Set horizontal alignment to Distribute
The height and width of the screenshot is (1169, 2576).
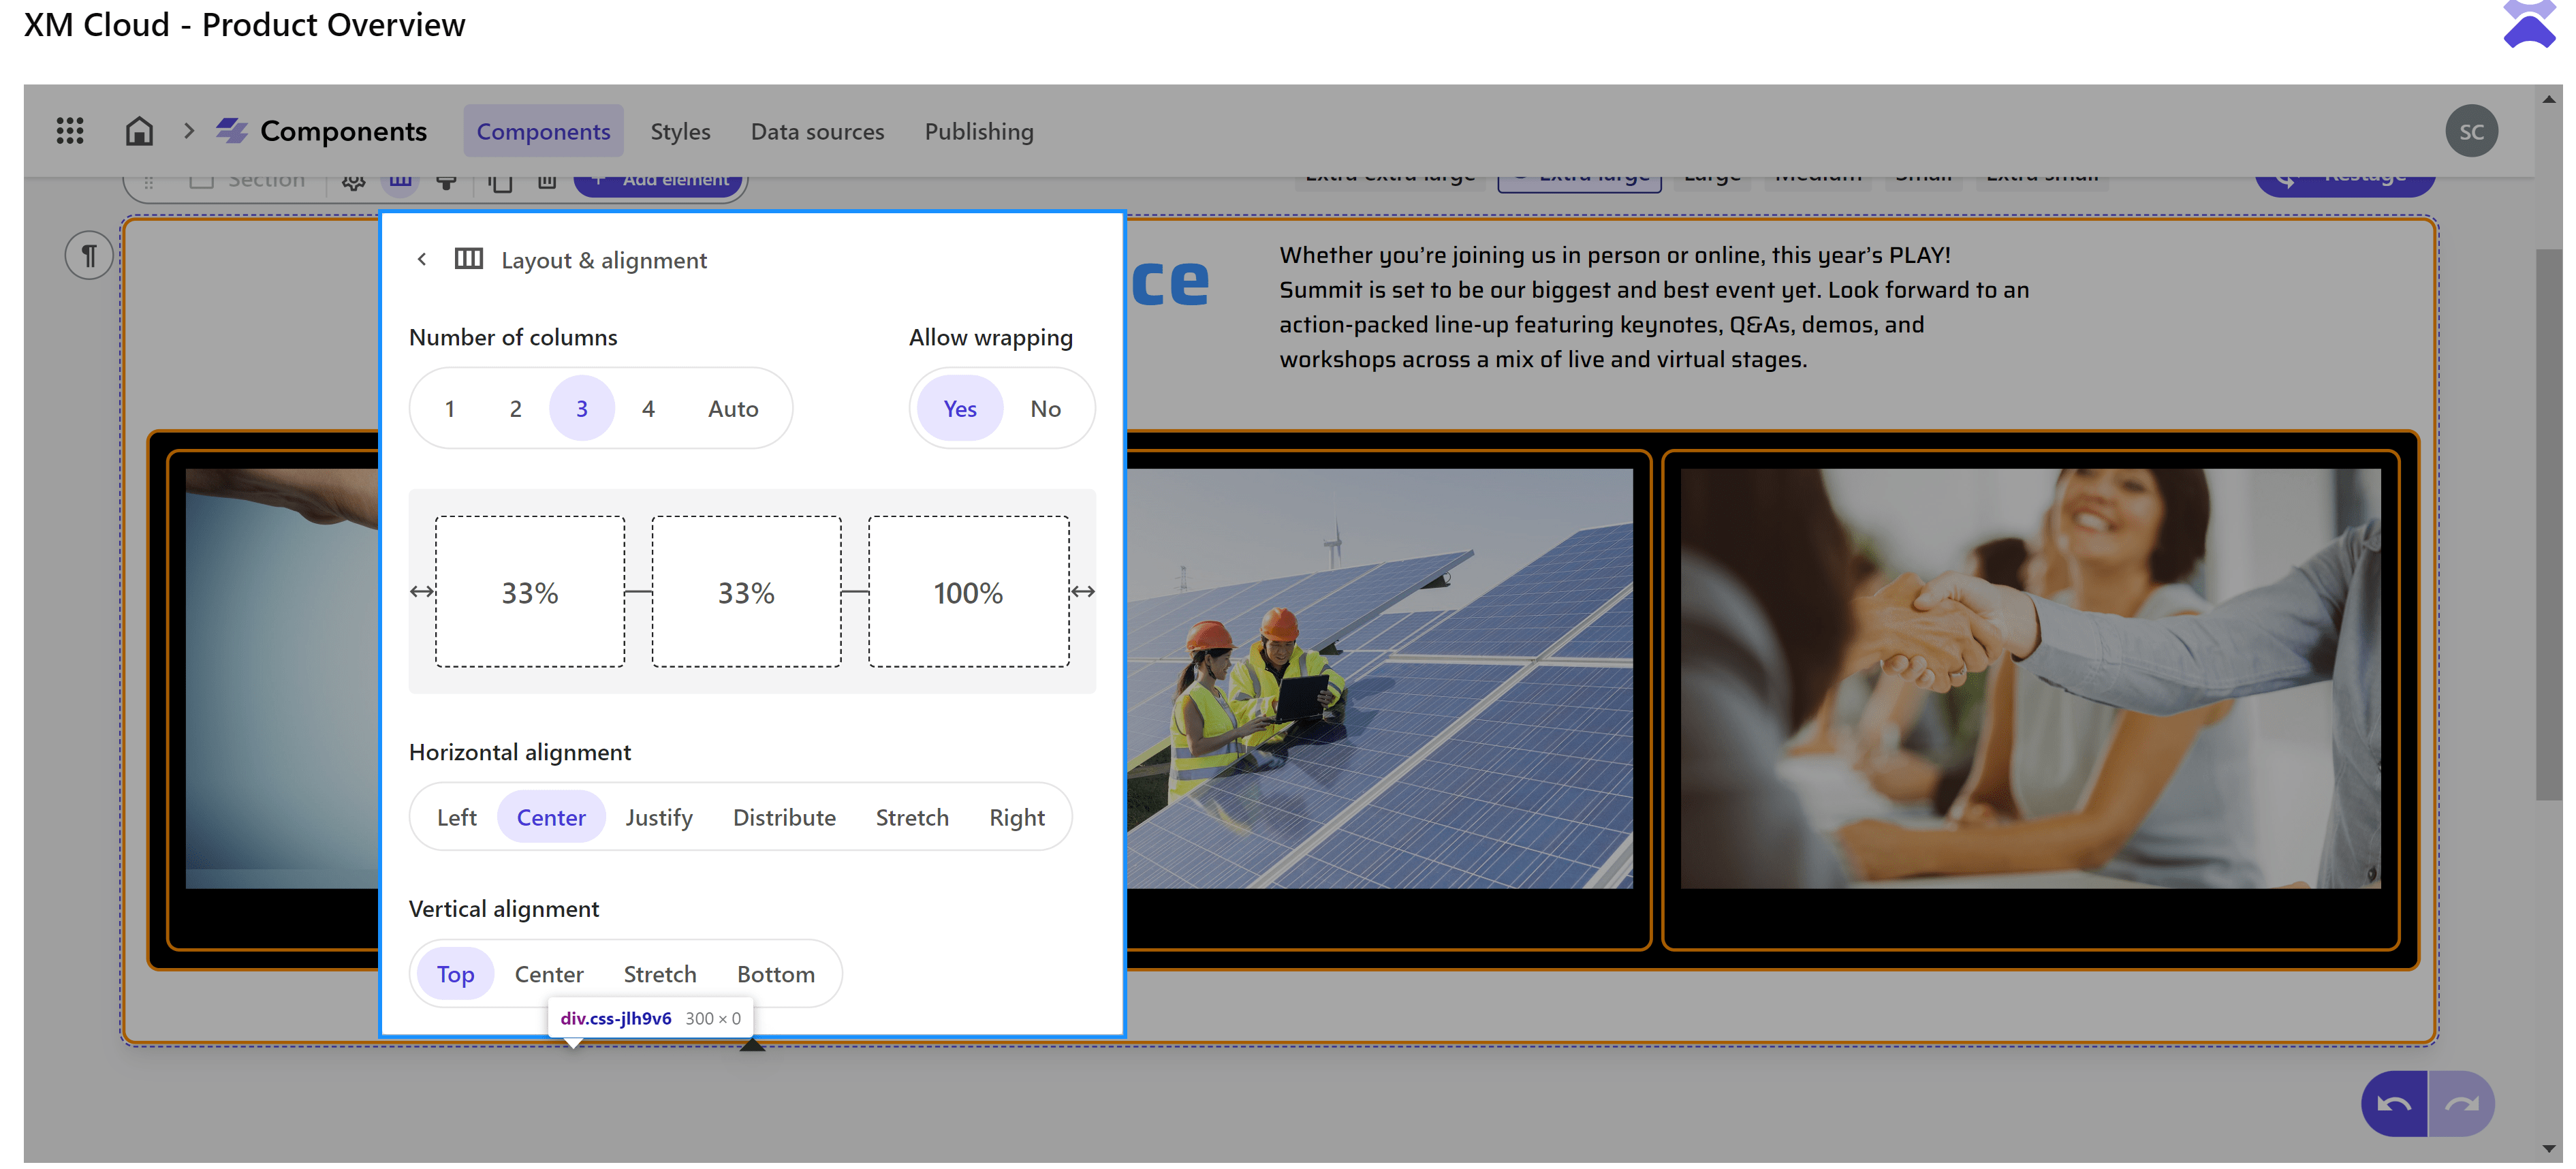tap(784, 818)
